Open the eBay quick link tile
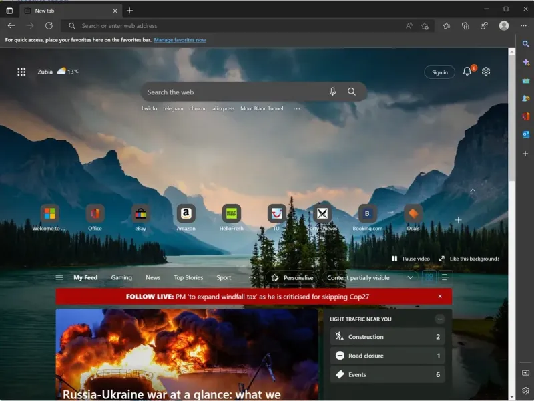The image size is (534, 401). click(x=140, y=214)
